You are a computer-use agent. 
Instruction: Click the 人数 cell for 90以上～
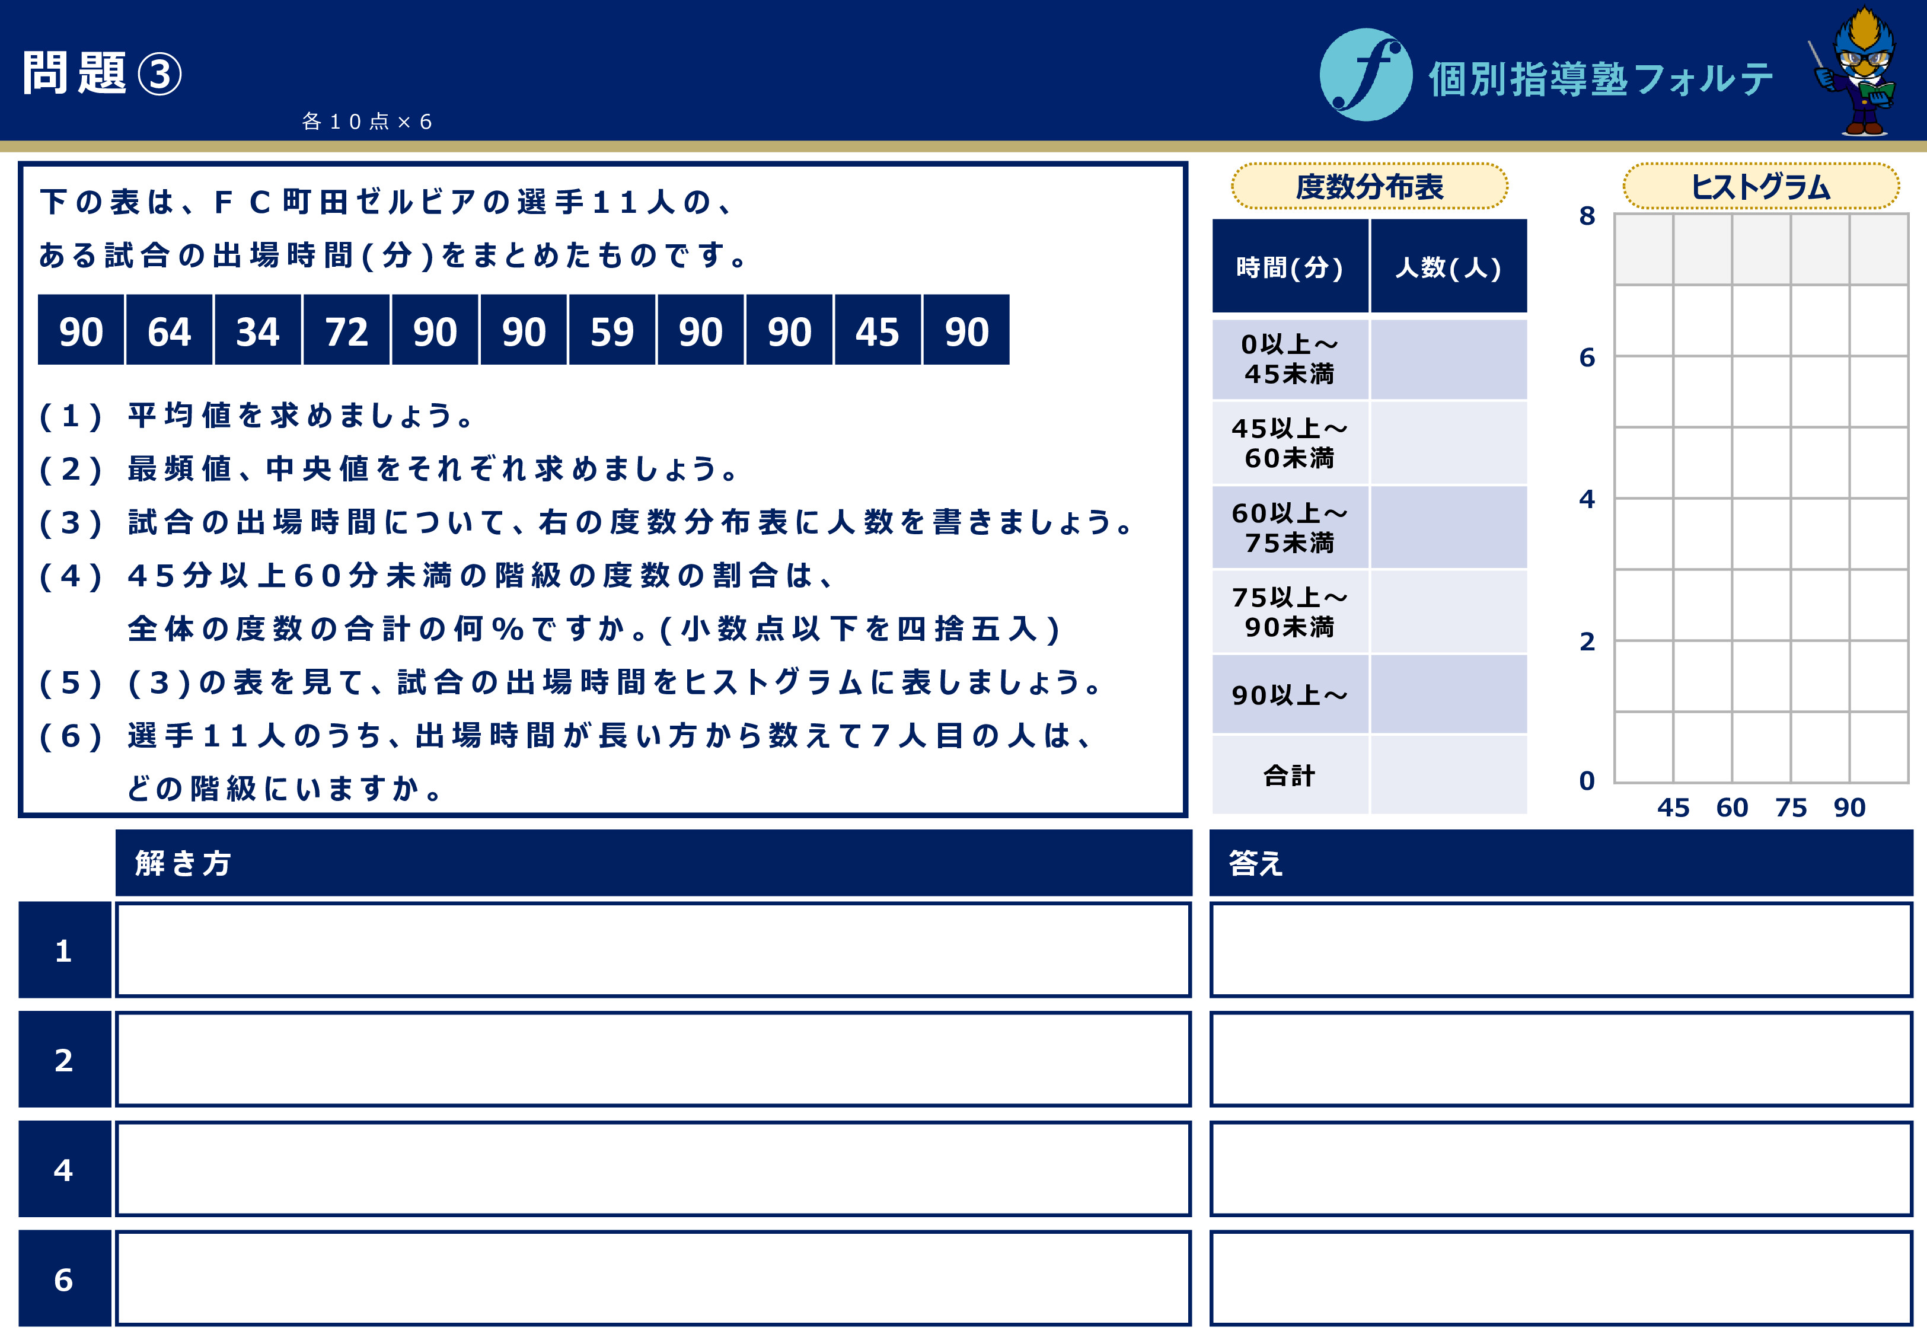pos(1448,695)
